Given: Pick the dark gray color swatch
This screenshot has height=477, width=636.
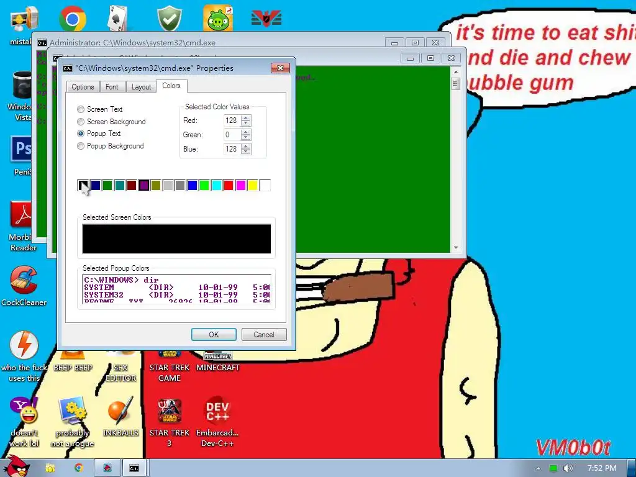Looking at the screenshot, I should [180, 185].
